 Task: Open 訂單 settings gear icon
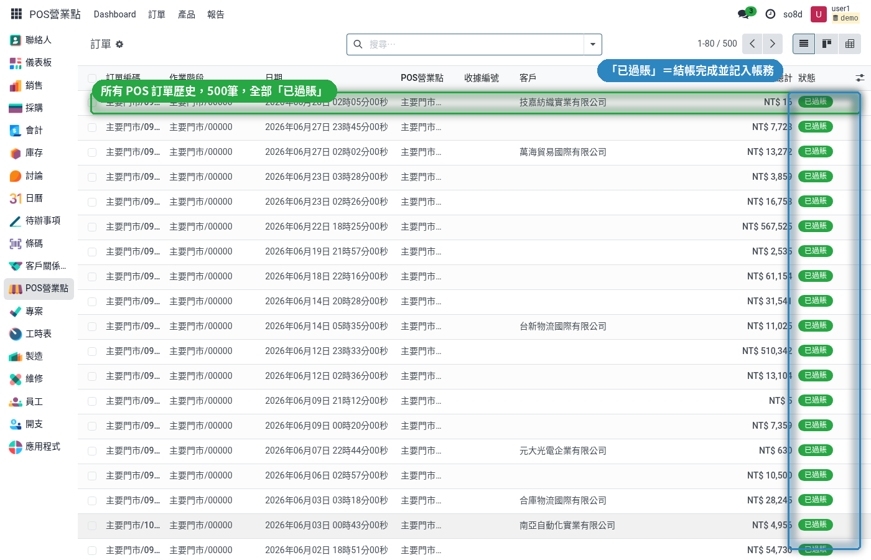tap(119, 44)
